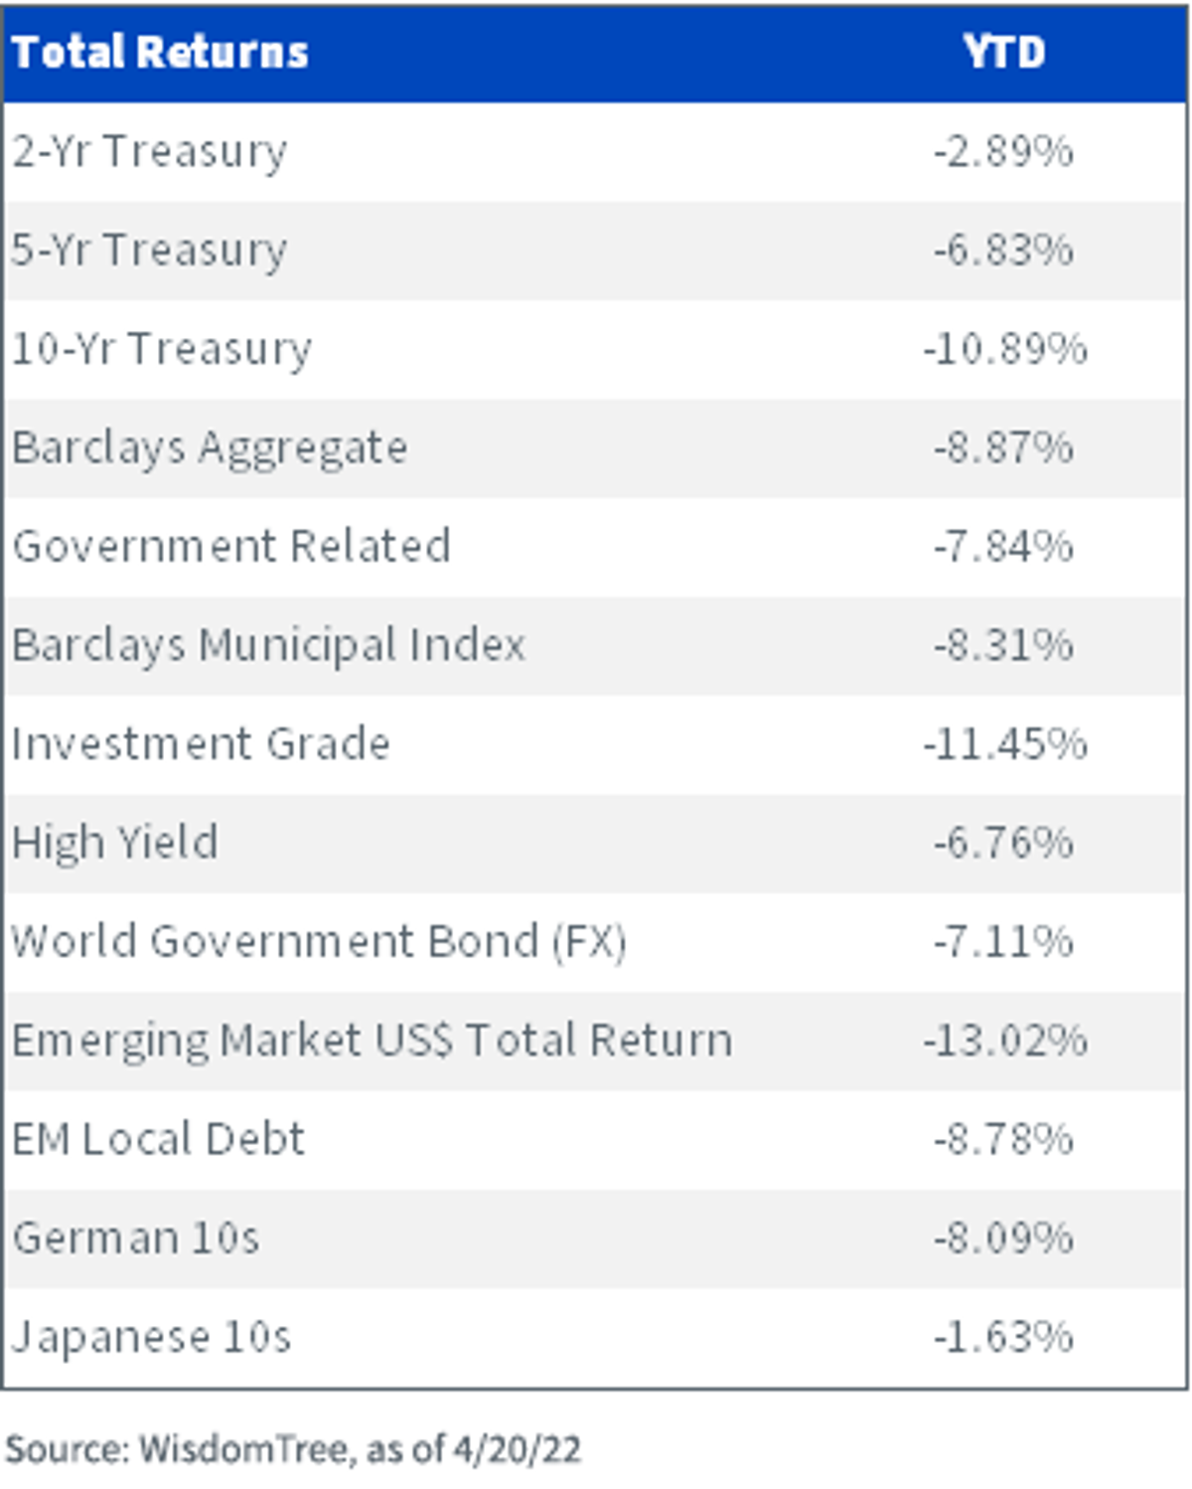This screenshot has height=1489, width=1192.
Task: Click the 10-Yr Treasury label
Action: (x=162, y=350)
